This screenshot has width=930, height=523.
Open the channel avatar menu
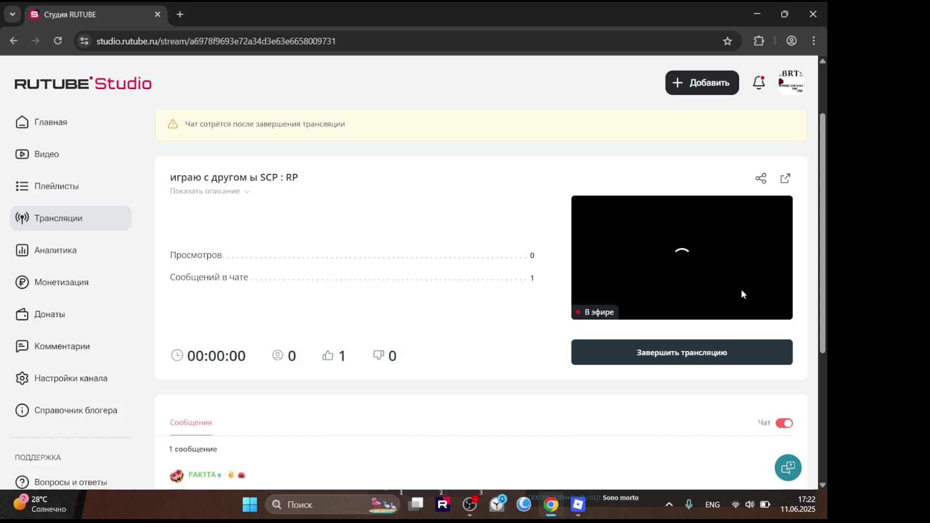pos(790,82)
